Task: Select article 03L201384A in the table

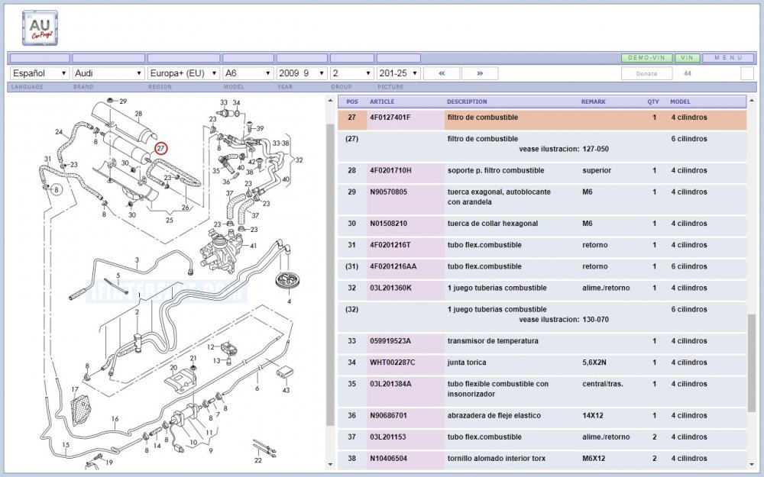Action: [x=390, y=384]
